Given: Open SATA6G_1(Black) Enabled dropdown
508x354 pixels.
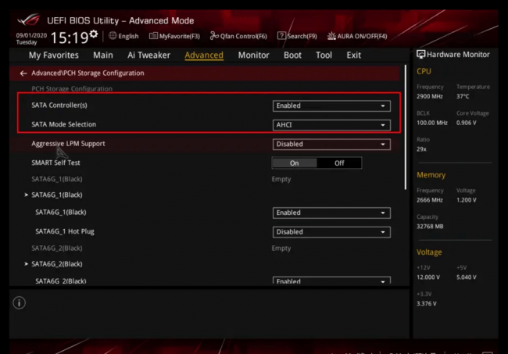Looking at the screenshot, I should tap(331, 213).
